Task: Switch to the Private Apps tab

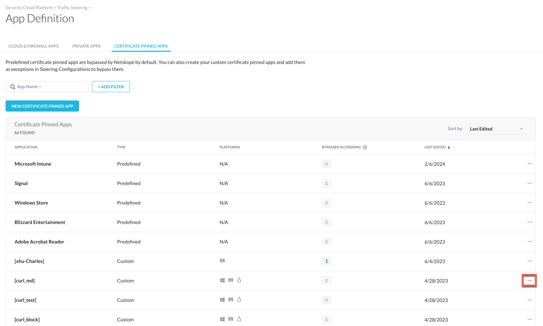Action: pyautogui.click(x=86, y=46)
